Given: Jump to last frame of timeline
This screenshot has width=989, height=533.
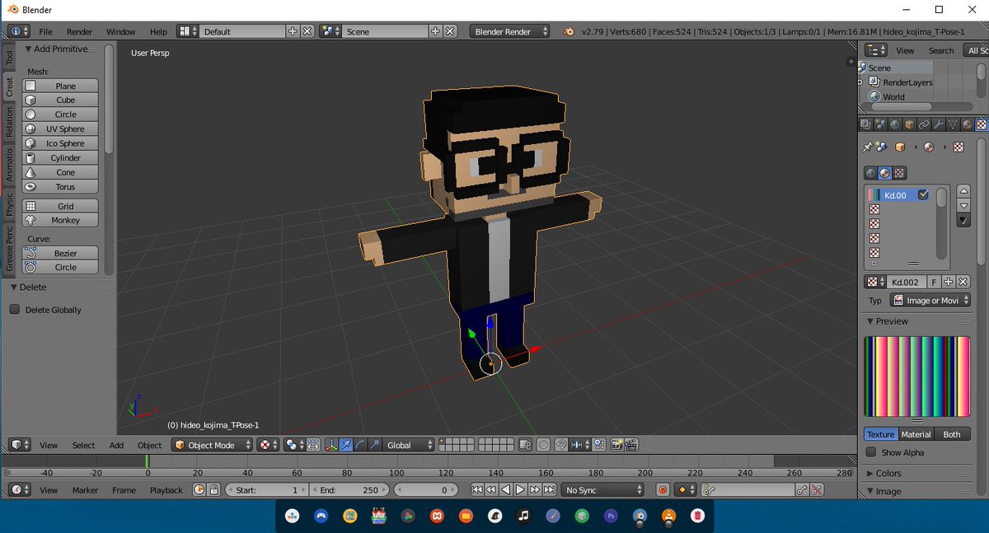Looking at the screenshot, I should [550, 489].
